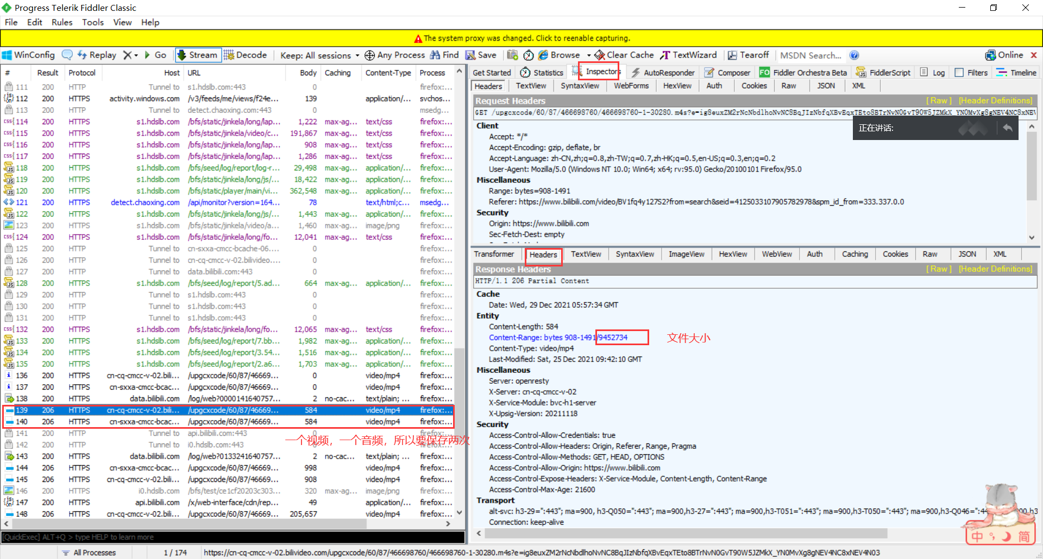Open the Rules menu
This screenshot has width=1043, height=559.
(x=62, y=22)
